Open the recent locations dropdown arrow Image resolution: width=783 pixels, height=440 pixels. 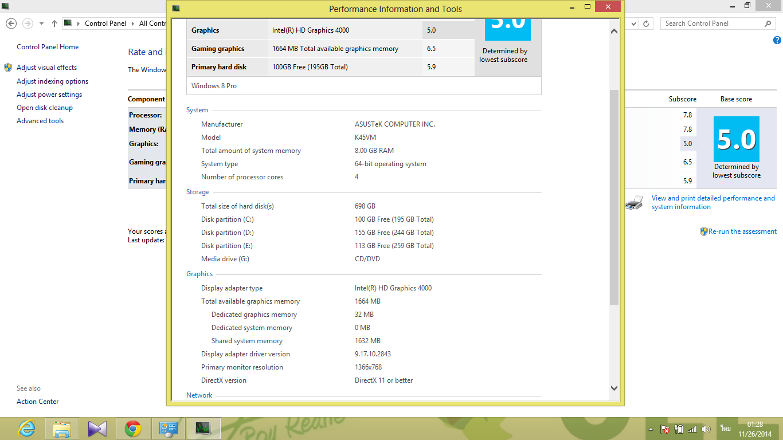pos(41,23)
